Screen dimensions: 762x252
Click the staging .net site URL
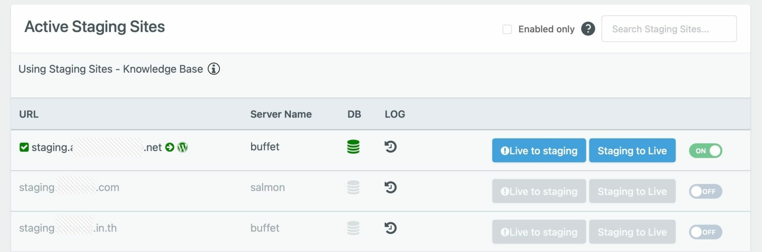click(96, 147)
